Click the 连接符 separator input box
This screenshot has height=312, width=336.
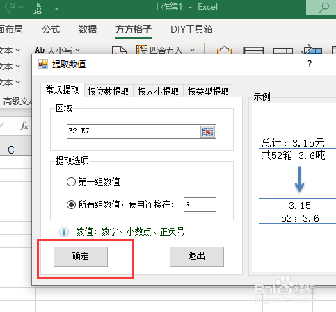coord(200,204)
